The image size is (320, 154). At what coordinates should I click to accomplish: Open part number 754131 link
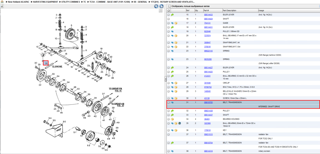(207, 23)
